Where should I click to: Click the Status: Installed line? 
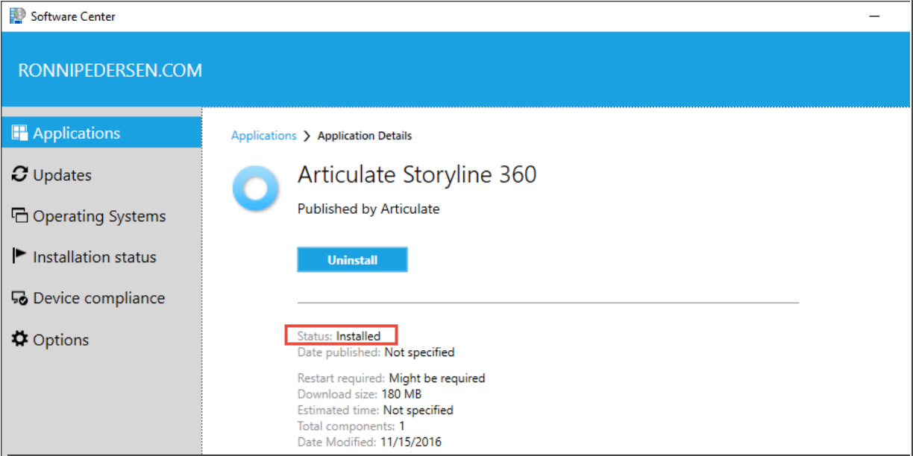(x=339, y=336)
